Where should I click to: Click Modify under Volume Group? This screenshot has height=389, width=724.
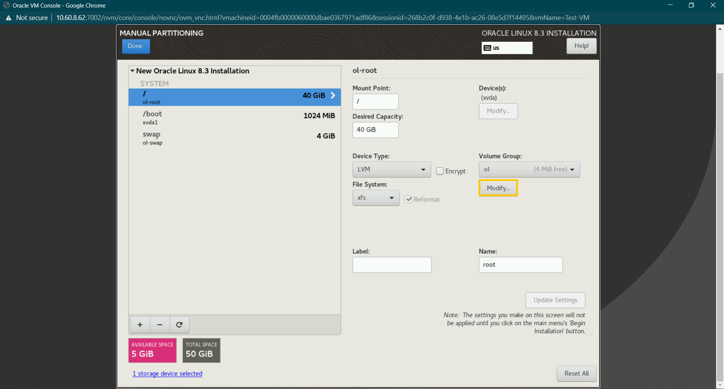[x=498, y=188]
